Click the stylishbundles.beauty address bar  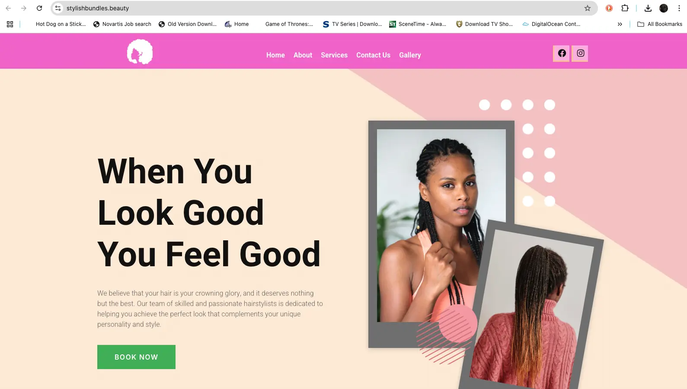[x=320, y=8]
